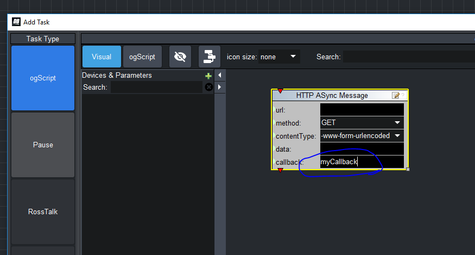The image size is (475, 255).
Task: Click the method parameter connector dot
Action: point(274,122)
